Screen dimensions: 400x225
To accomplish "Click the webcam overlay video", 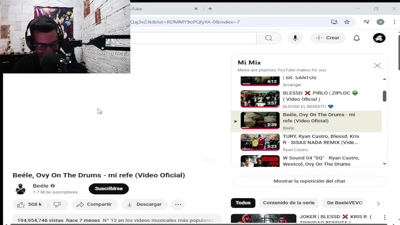I will point(65,37).
